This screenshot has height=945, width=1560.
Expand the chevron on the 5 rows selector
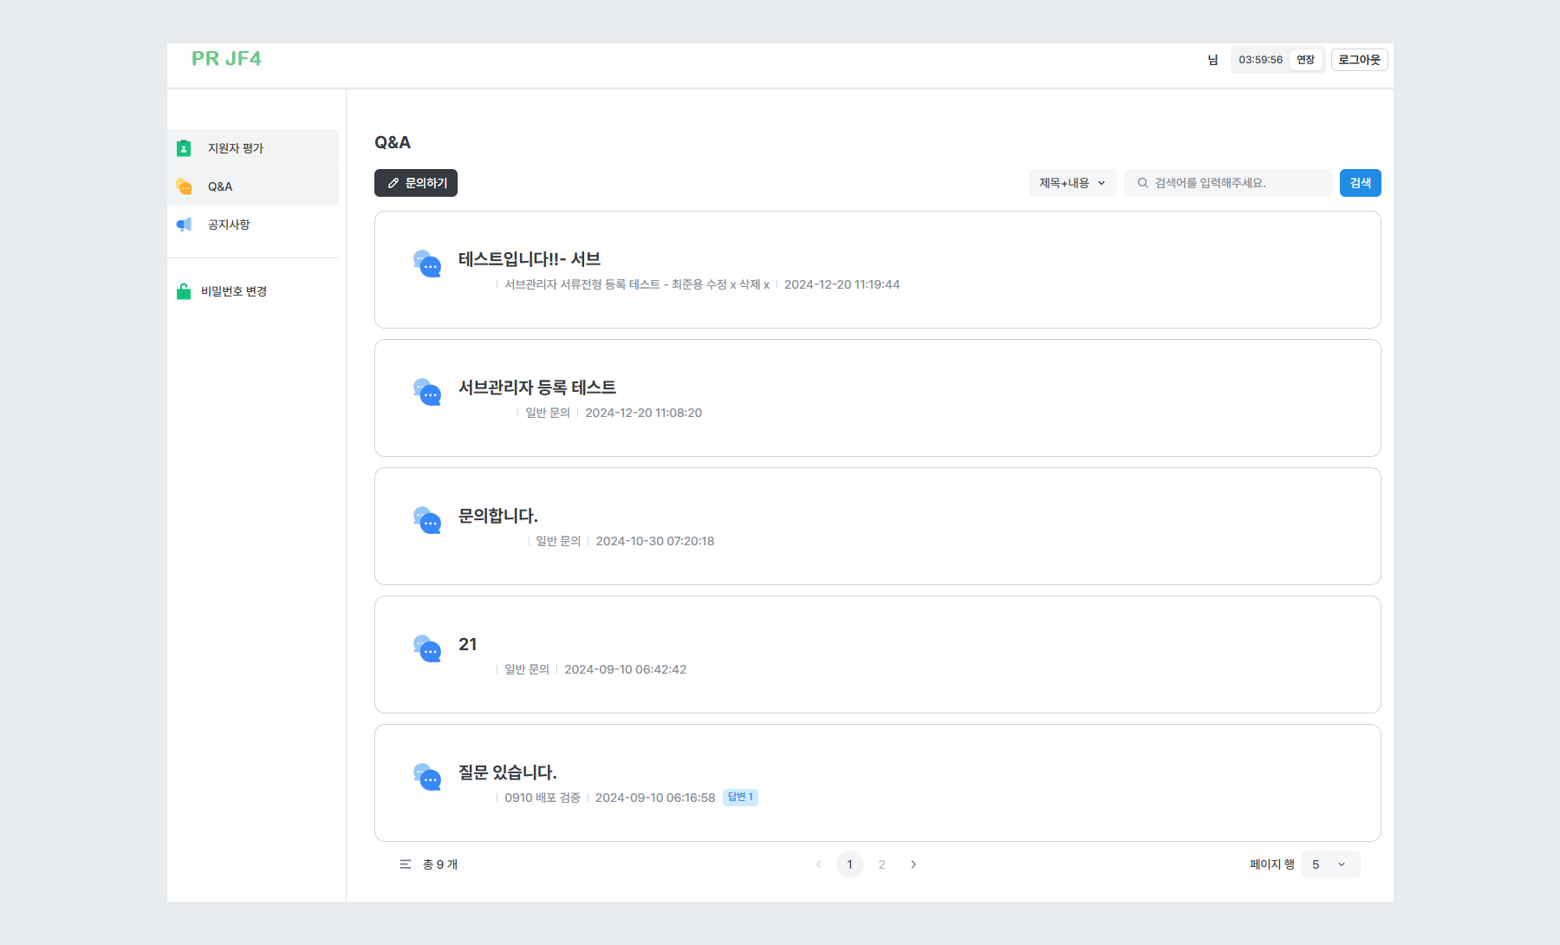[1342, 864]
